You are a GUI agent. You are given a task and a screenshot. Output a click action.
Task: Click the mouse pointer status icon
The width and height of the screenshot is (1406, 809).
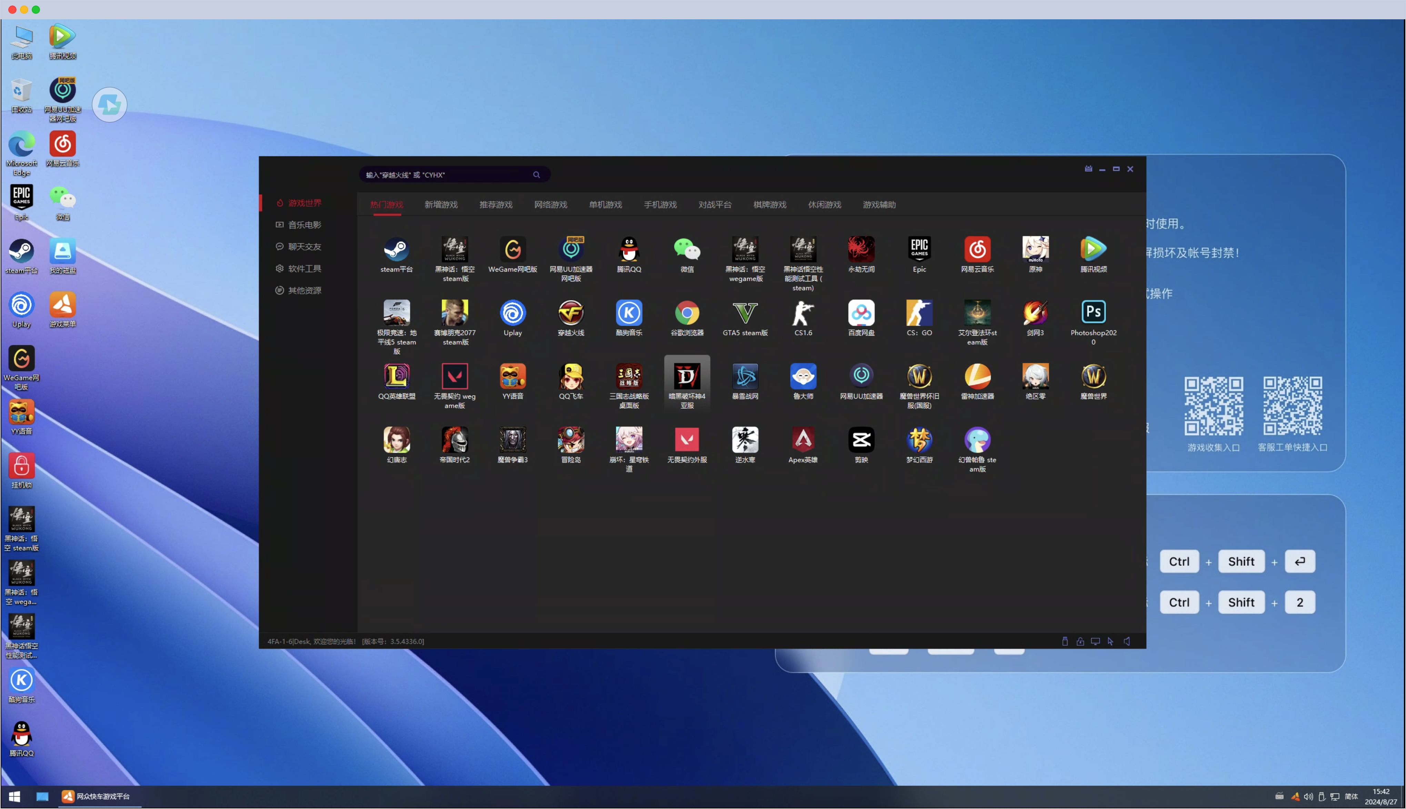pyautogui.click(x=1110, y=641)
